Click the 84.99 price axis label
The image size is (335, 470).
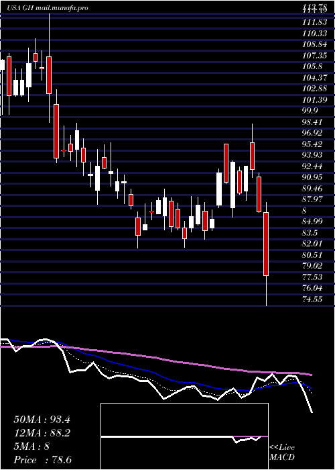pos(312,222)
